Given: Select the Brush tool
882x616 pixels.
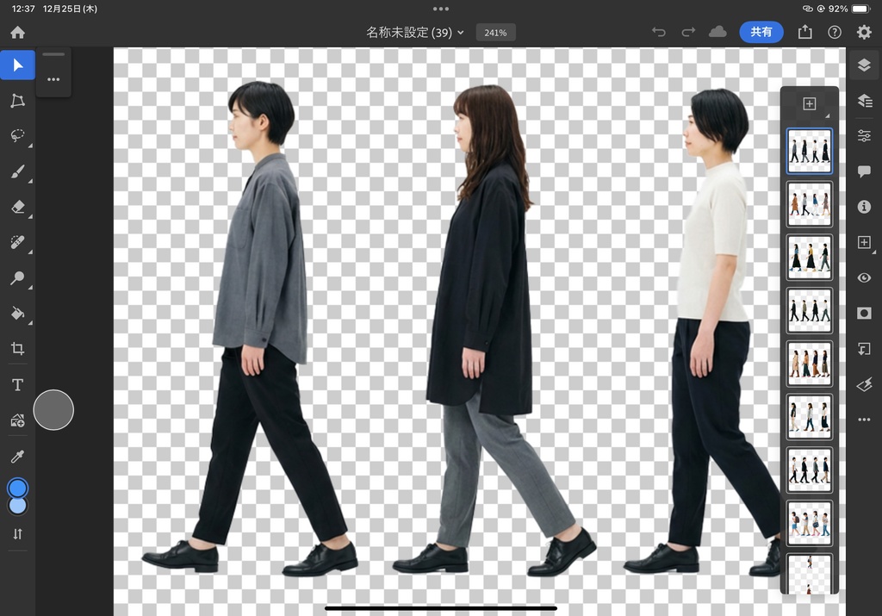Looking at the screenshot, I should [17, 171].
